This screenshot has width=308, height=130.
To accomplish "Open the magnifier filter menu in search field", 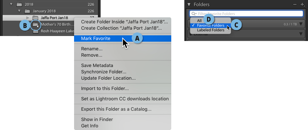I will (194, 14).
